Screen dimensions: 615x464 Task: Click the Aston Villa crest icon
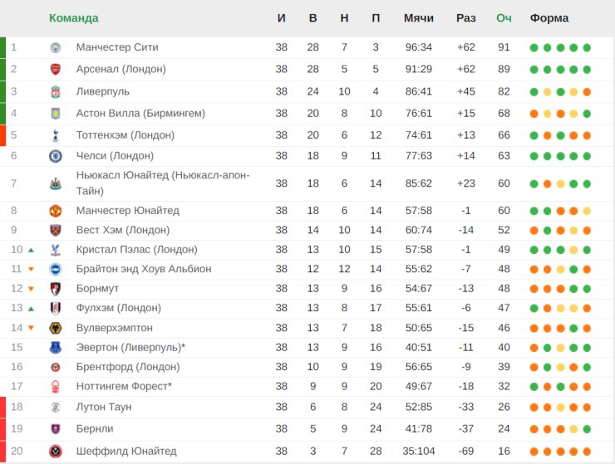point(56,113)
